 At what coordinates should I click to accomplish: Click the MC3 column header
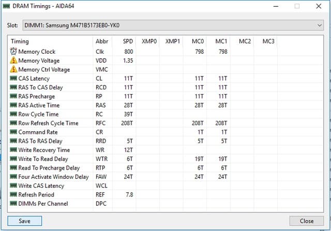265,41
